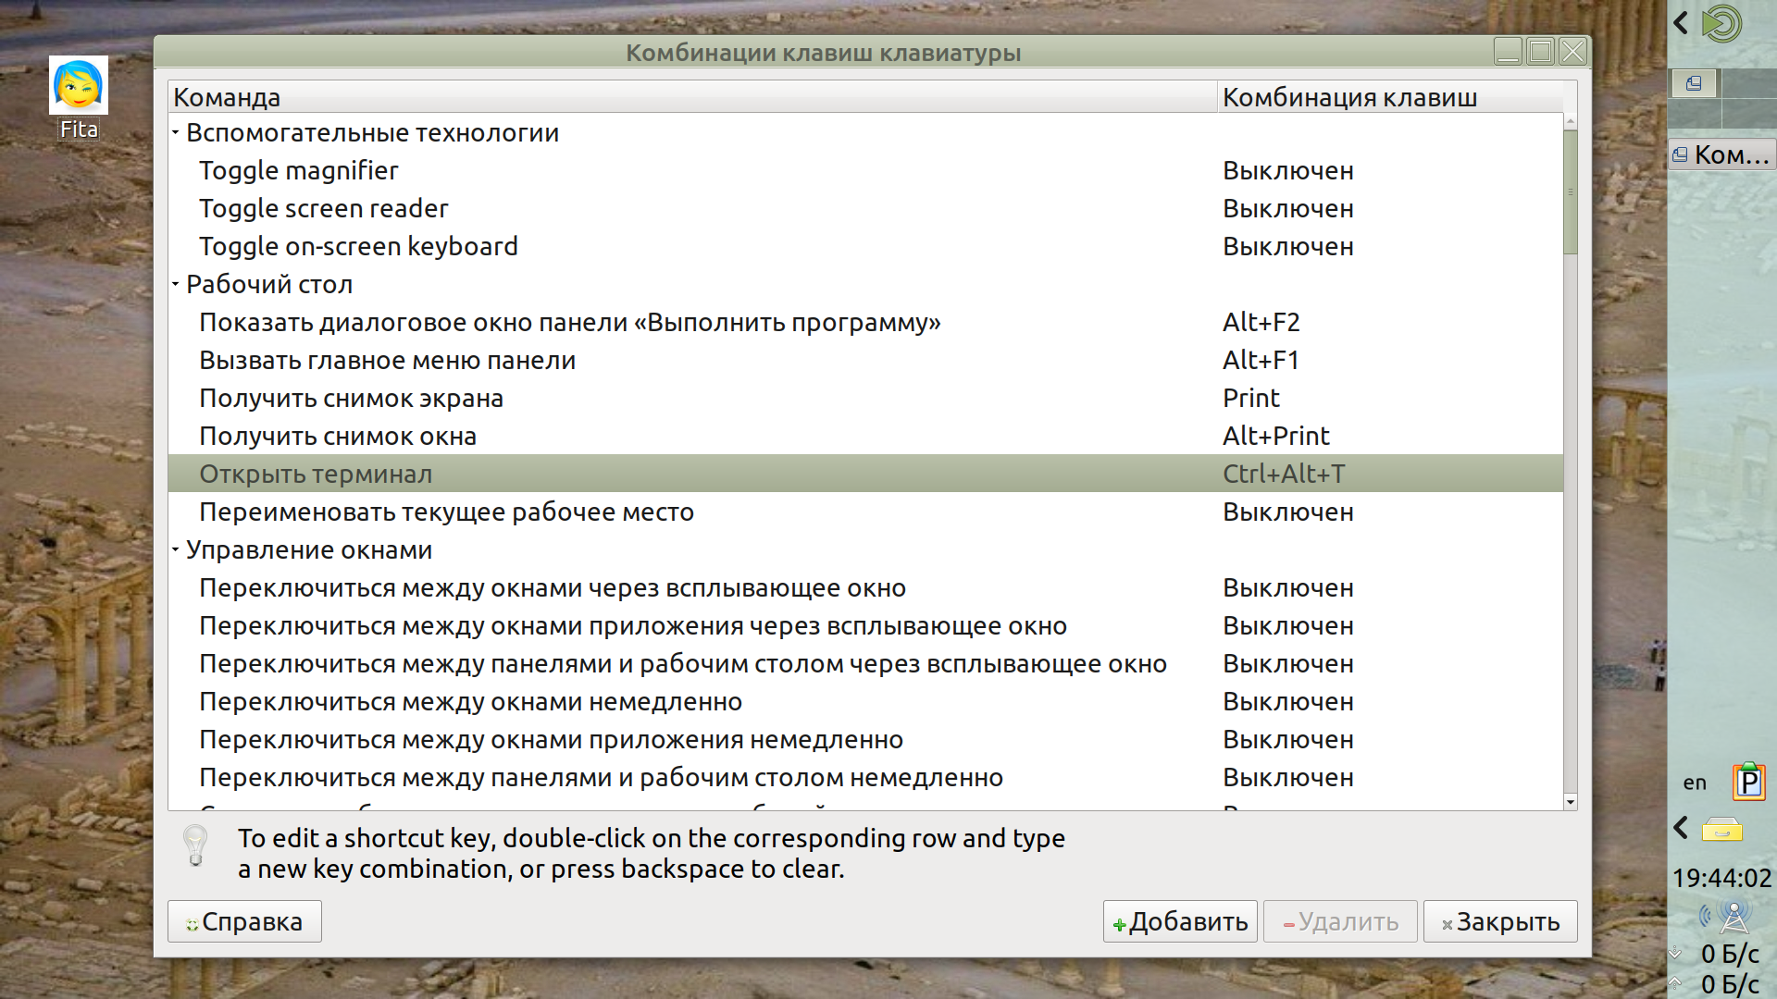Screen dimensions: 1777x999
Task: Click the en keyboard layout indicator
Action: tap(1695, 783)
